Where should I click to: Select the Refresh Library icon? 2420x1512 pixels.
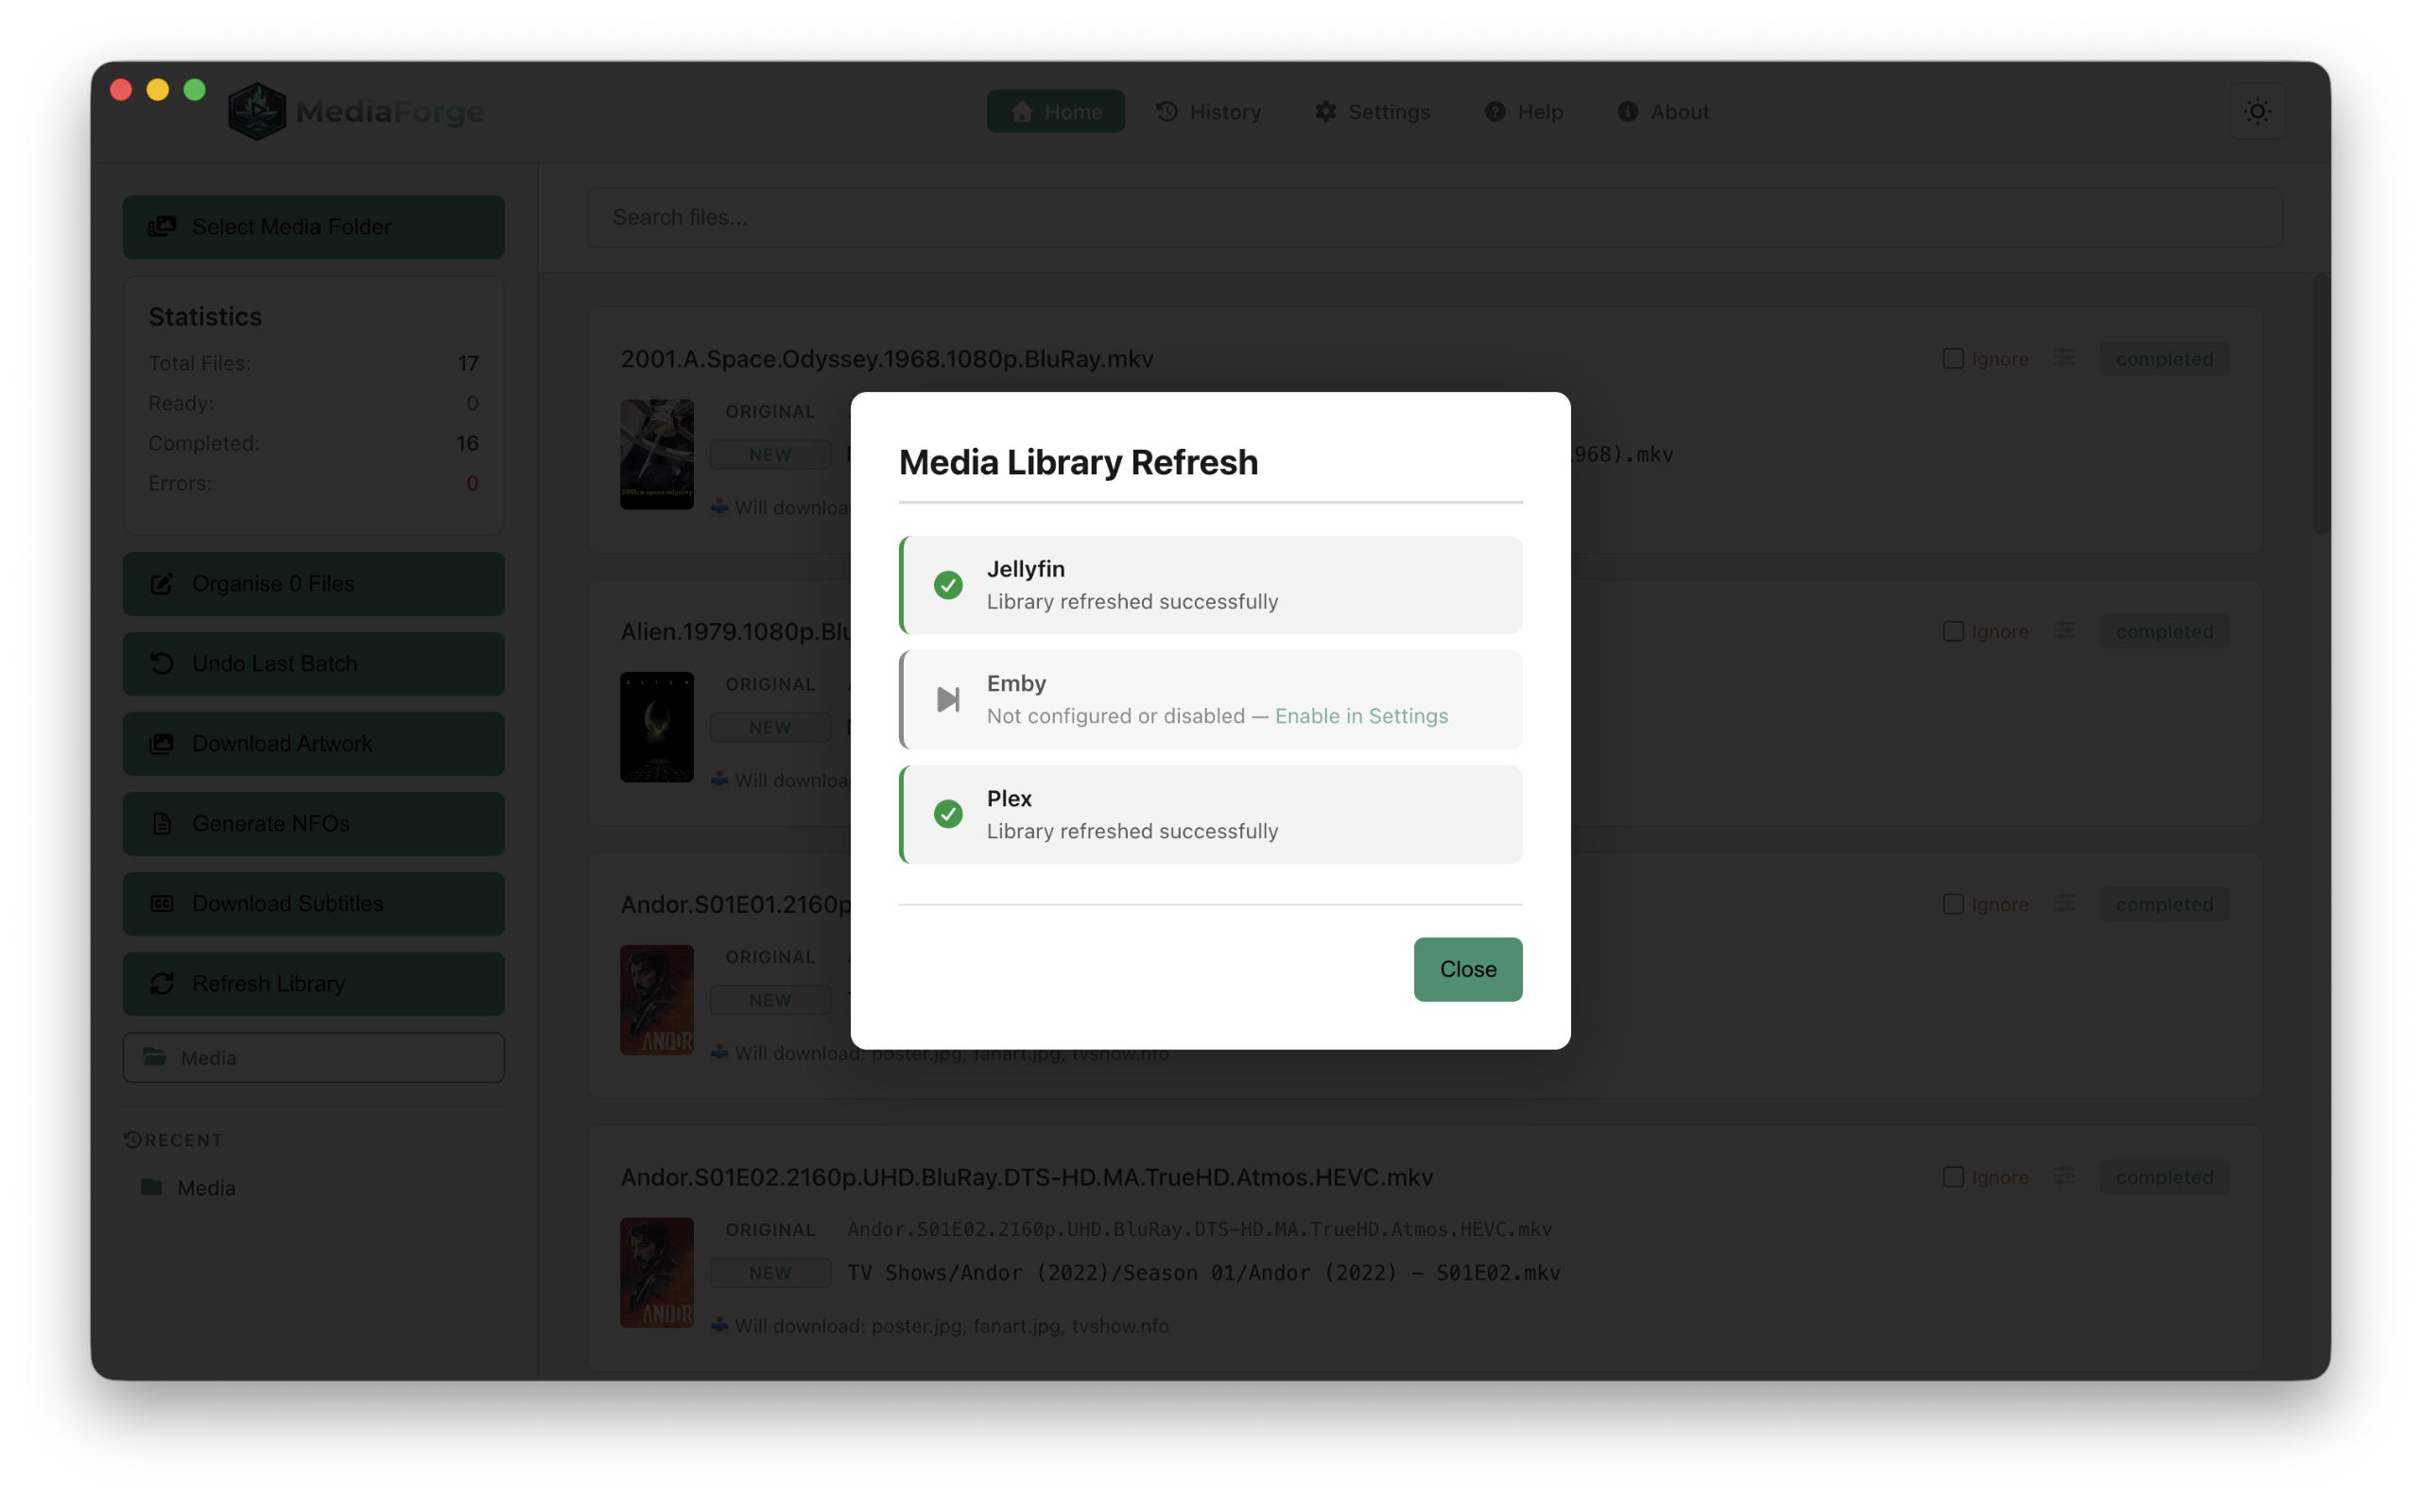pos(163,983)
